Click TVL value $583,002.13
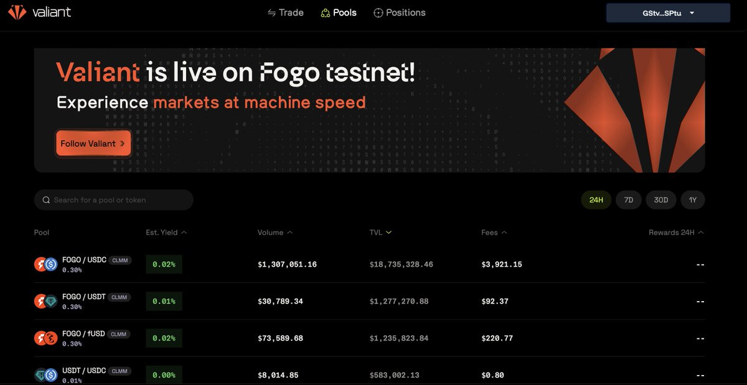Image resolution: width=747 pixels, height=385 pixels. coord(395,375)
